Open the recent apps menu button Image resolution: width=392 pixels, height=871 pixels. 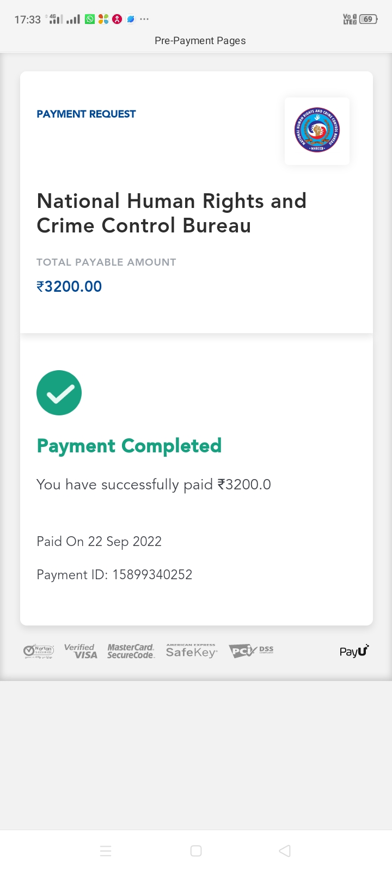[x=106, y=851]
